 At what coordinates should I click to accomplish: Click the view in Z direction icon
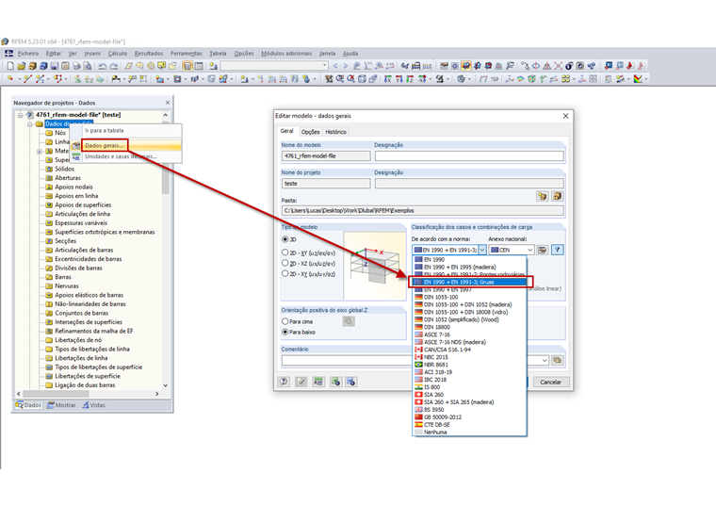[x=410, y=79]
